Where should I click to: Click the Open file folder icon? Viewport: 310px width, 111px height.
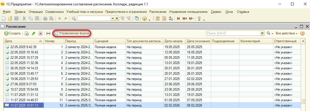[10, 18]
